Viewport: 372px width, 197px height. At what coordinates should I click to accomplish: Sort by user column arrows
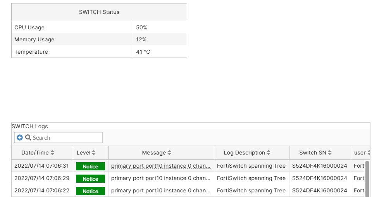coord(369,153)
